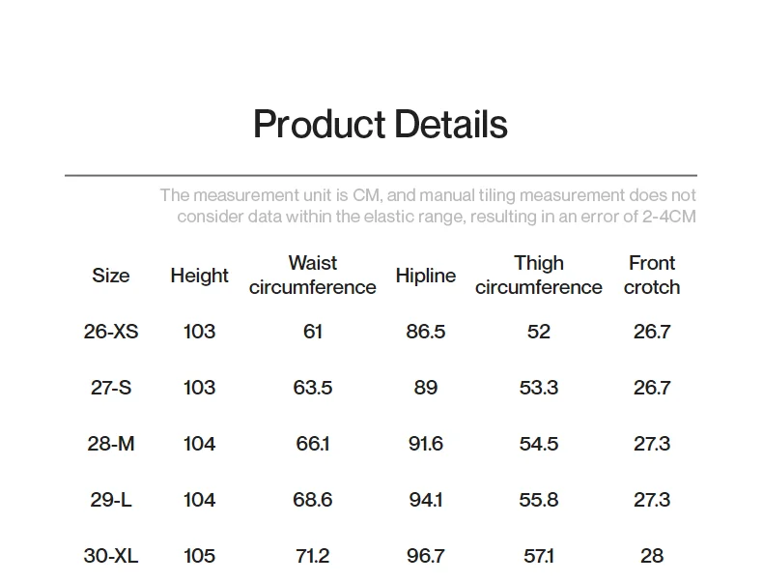
Task: Click height value 105 for 30-XL
Action: point(199,556)
